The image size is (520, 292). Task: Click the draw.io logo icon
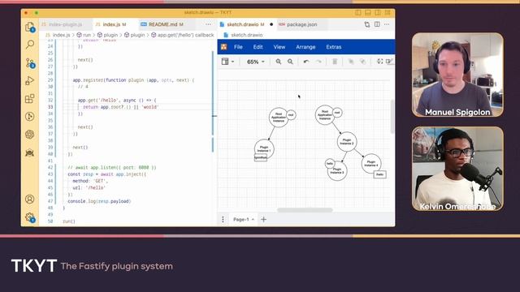[x=224, y=47]
